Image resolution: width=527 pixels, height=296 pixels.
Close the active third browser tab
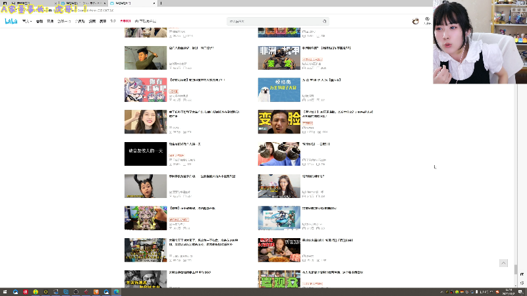pyautogui.click(x=154, y=3)
